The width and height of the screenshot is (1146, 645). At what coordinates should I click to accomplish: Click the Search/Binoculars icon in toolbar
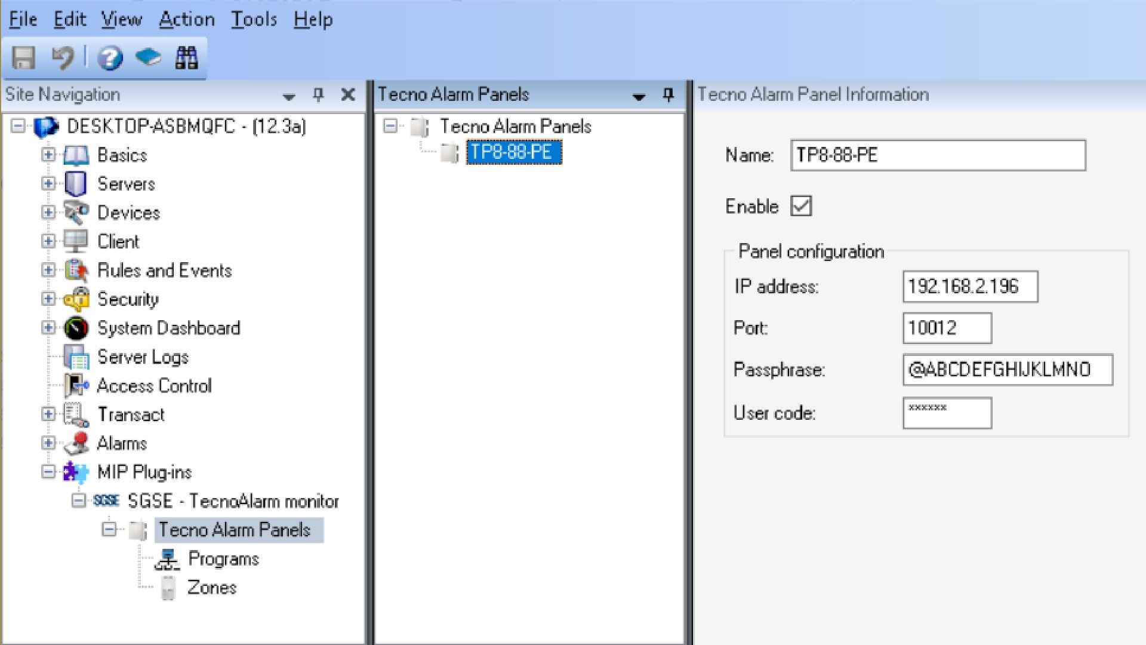click(187, 56)
